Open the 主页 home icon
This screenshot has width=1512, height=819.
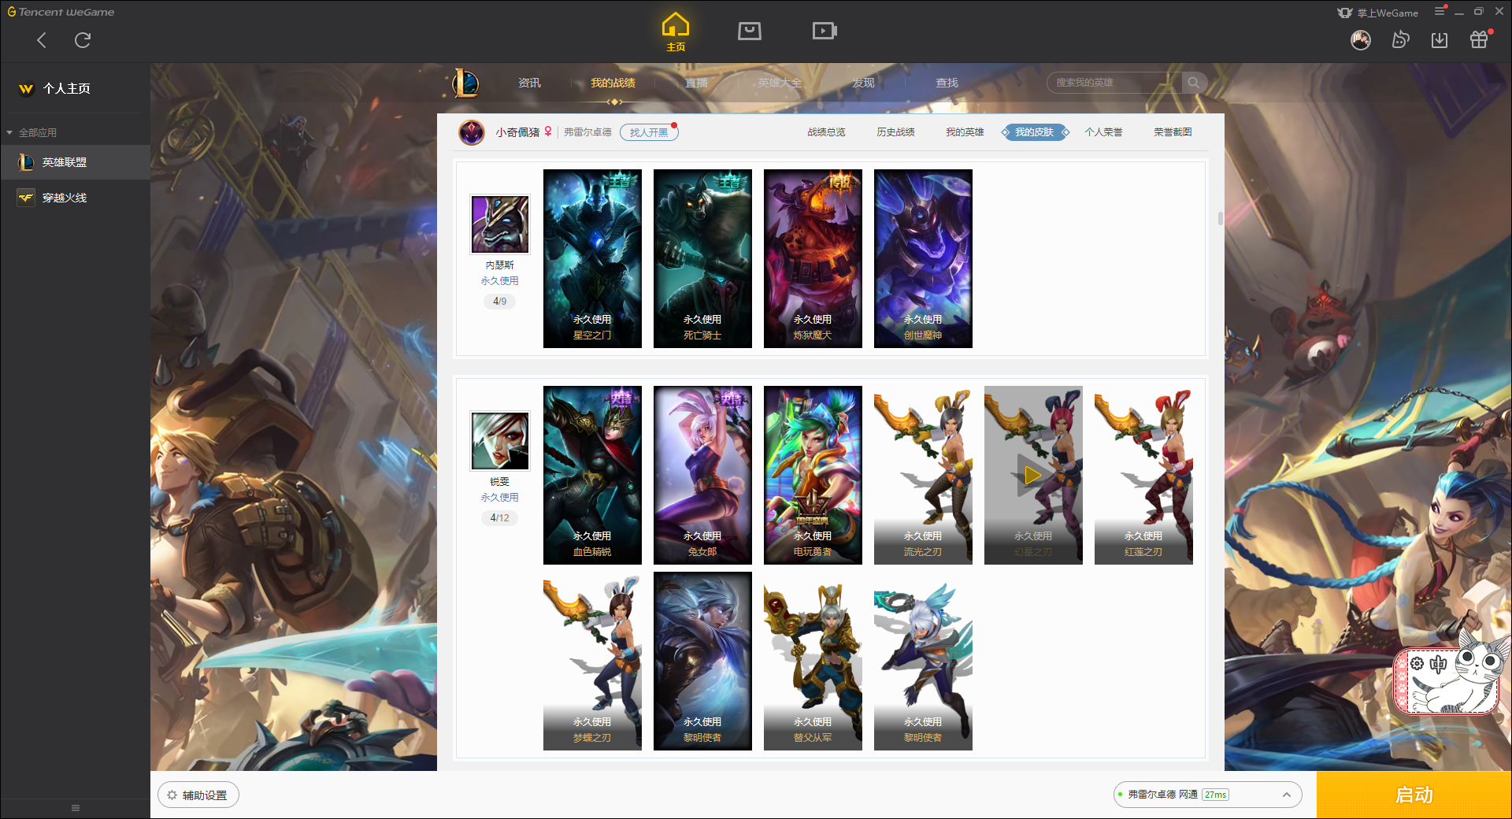[676, 32]
